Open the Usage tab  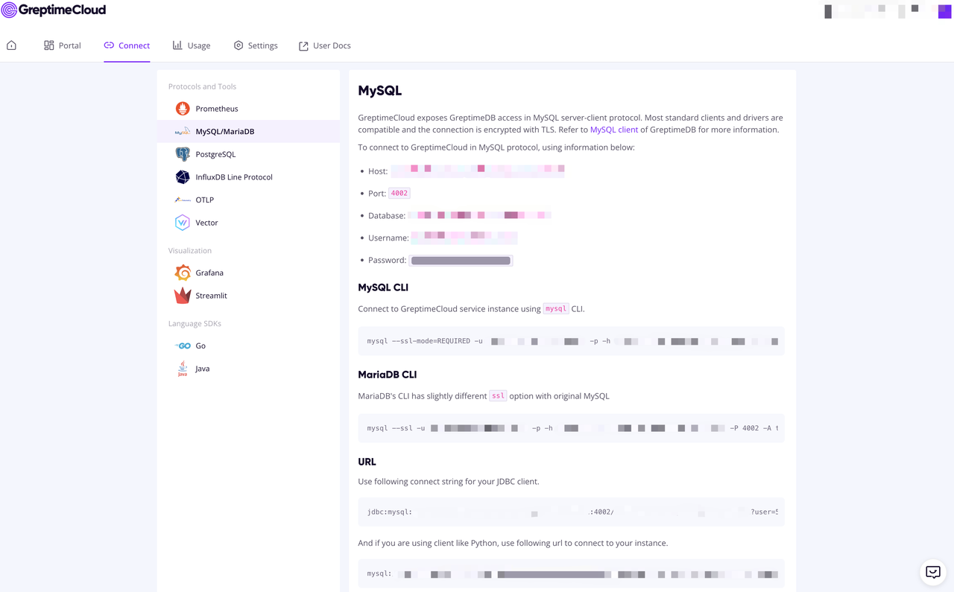pos(191,45)
